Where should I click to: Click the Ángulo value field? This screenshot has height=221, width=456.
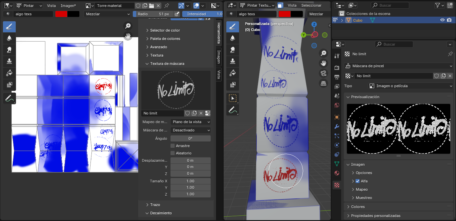point(191,138)
